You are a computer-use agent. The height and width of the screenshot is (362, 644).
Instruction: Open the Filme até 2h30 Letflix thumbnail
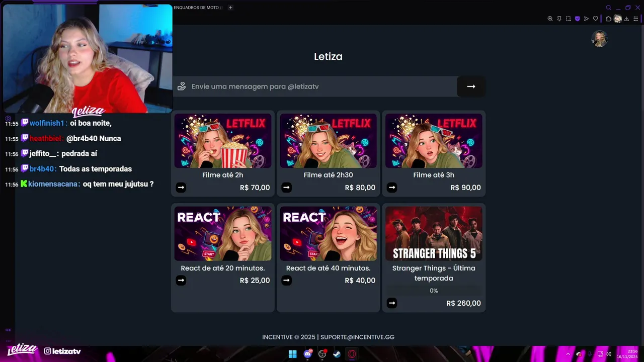pyautogui.click(x=328, y=141)
